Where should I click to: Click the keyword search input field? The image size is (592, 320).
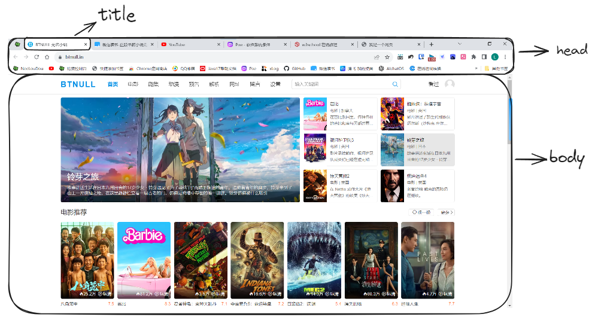coord(341,84)
